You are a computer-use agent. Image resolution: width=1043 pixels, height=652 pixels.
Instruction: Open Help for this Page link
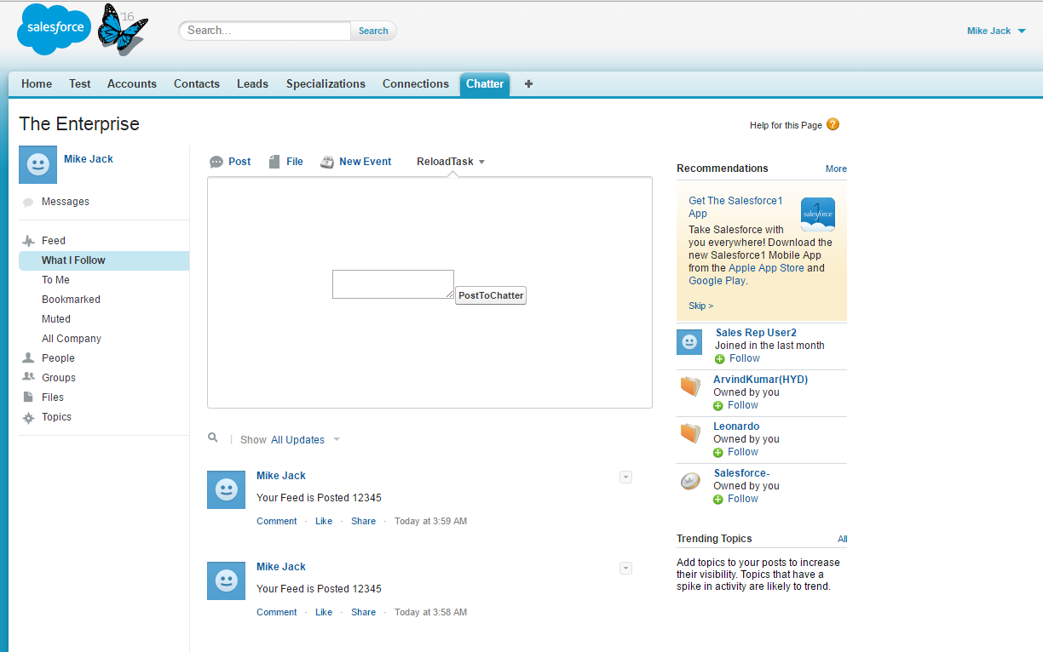click(786, 125)
